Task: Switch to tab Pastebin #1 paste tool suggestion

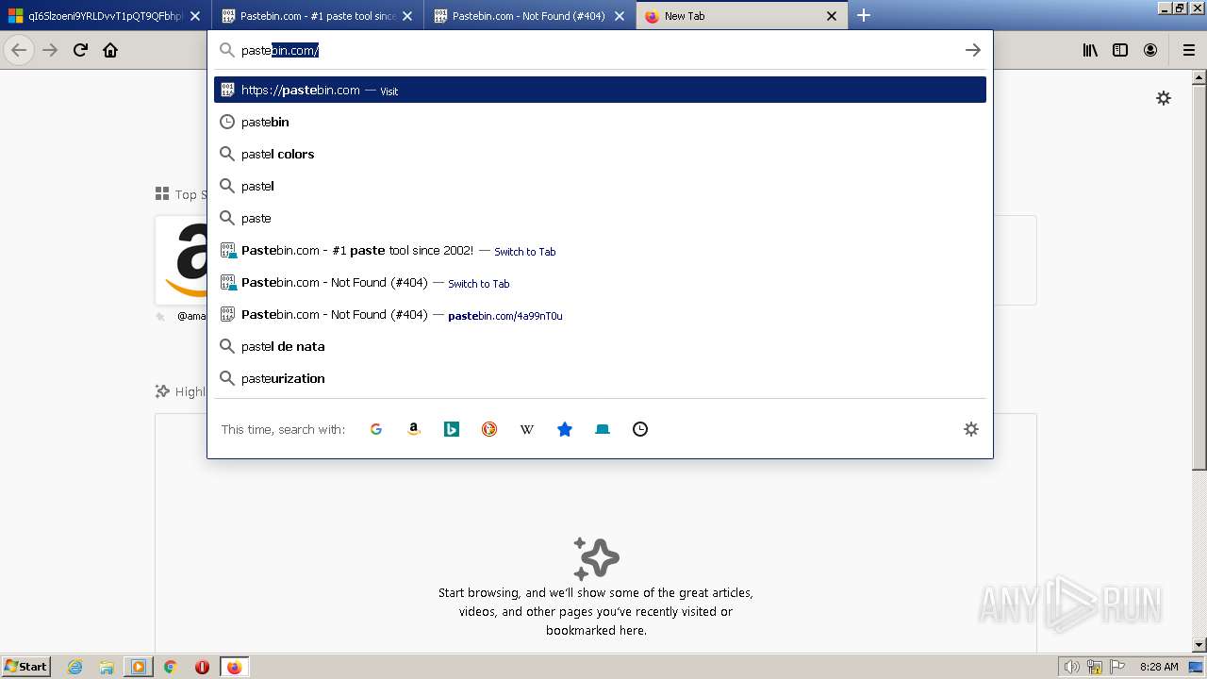Action: (600, 250)
